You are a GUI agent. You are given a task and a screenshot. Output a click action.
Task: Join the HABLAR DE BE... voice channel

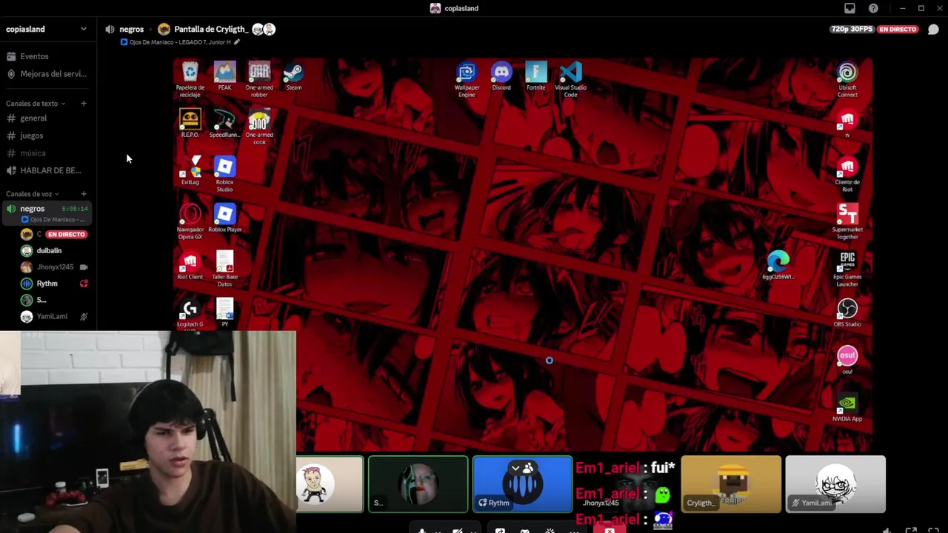click(47, 170)
